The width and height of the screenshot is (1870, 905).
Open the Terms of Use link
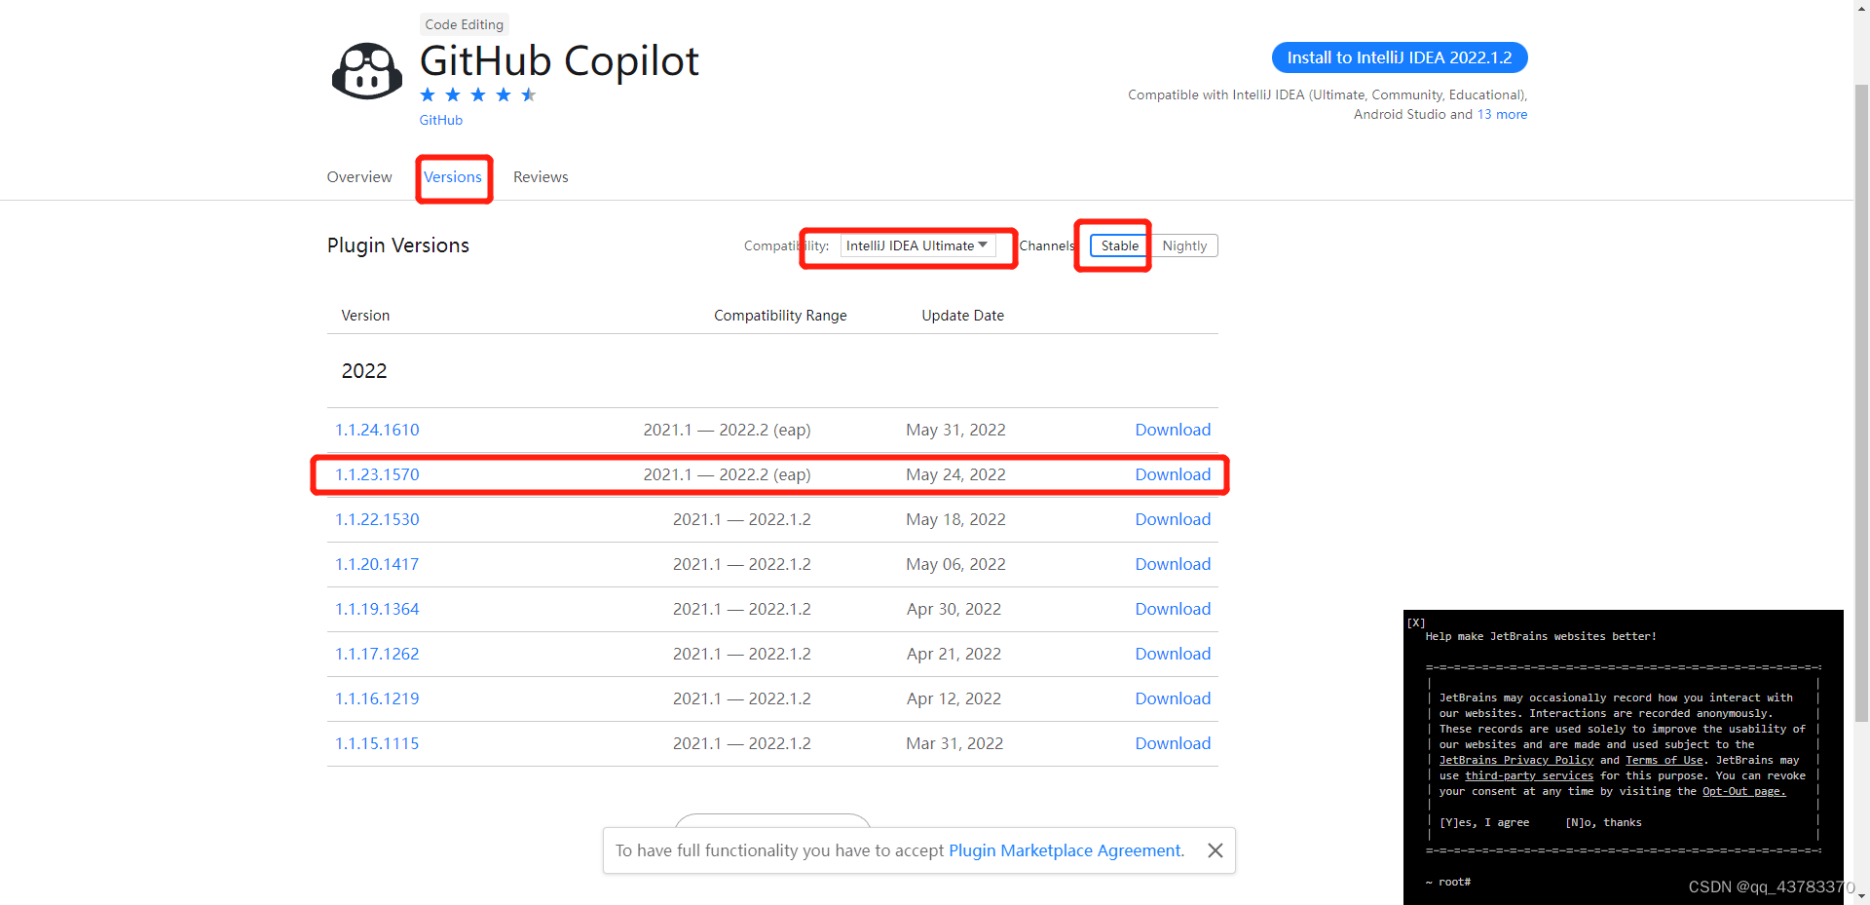pyautogui.click(x=1664, y=760)
